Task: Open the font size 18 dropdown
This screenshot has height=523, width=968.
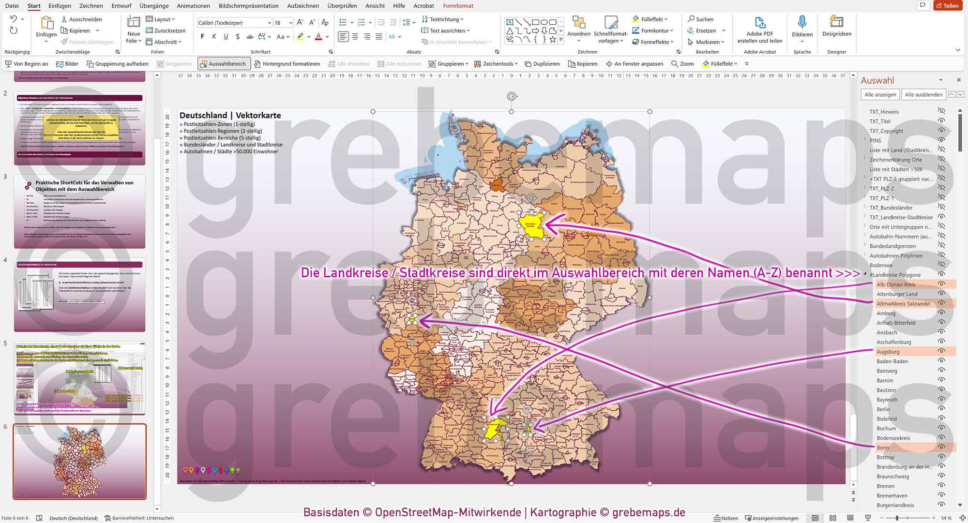Action: [291, 23]
